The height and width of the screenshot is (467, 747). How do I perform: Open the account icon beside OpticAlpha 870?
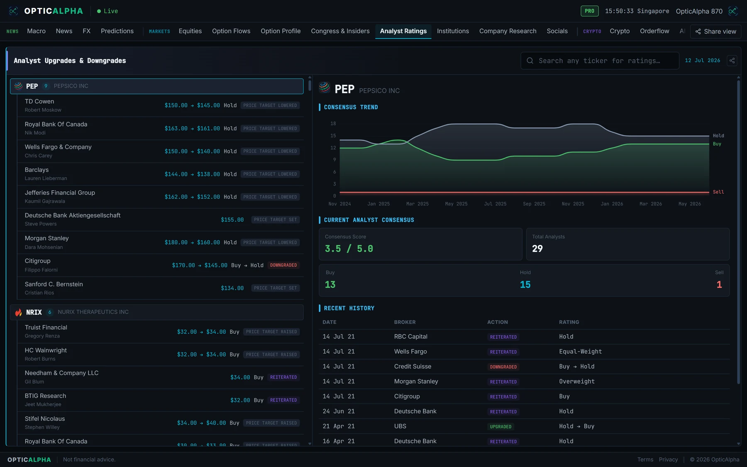[x=733, y=11]
